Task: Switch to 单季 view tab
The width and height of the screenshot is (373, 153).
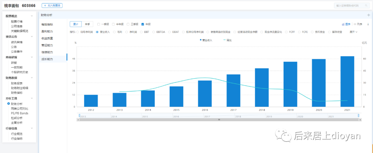Action: [x=87, y=24]
